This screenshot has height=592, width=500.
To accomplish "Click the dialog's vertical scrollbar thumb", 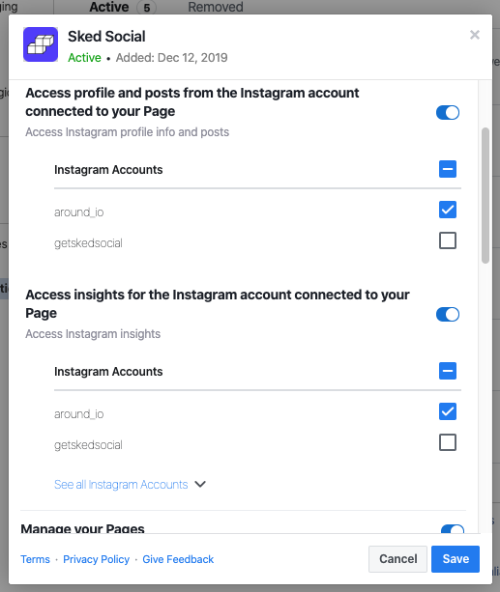I will [x=485, y=195].
